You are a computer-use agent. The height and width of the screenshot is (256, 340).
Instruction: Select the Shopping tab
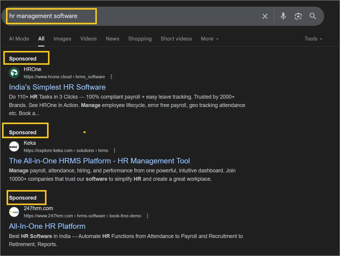(x=140, y=39)
